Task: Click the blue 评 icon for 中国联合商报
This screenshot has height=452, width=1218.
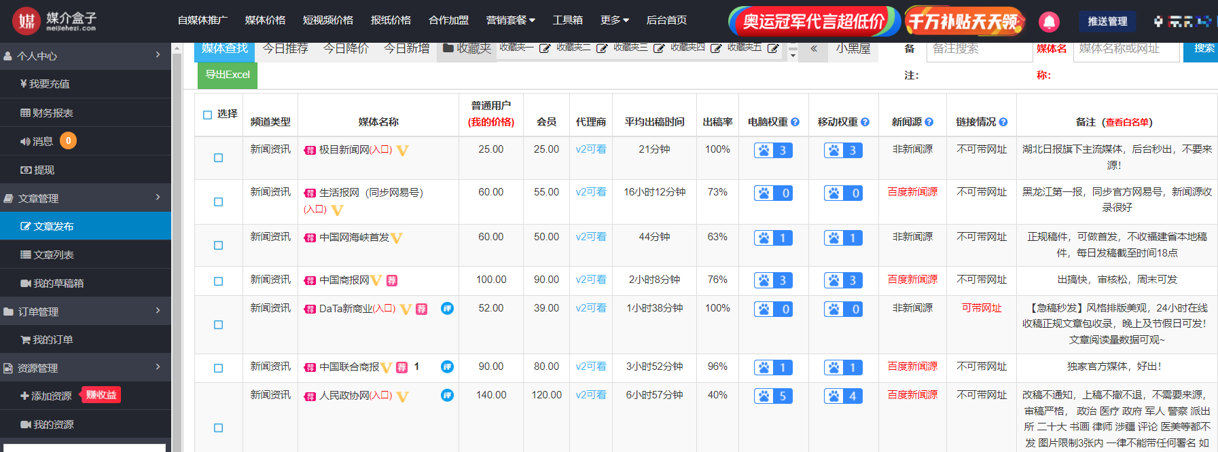Action: (447, 366)
